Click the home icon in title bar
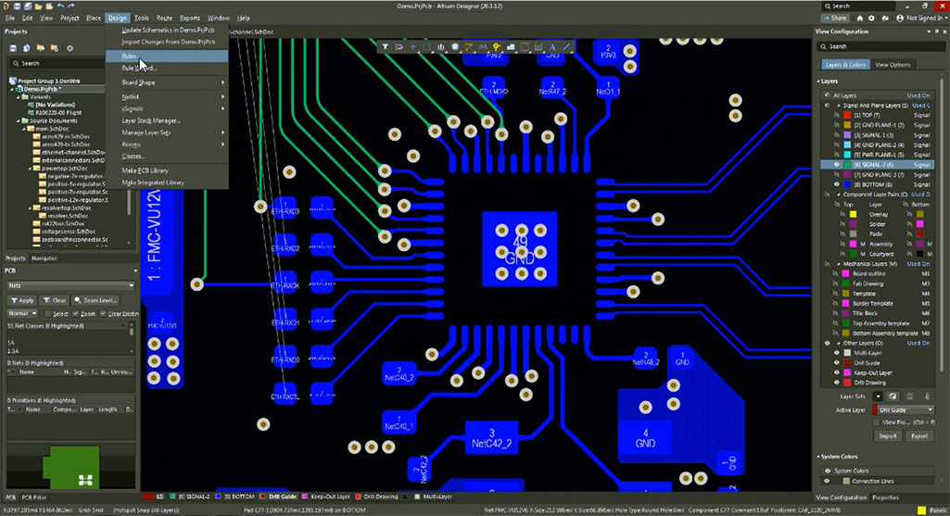 [x=859, y=19]
